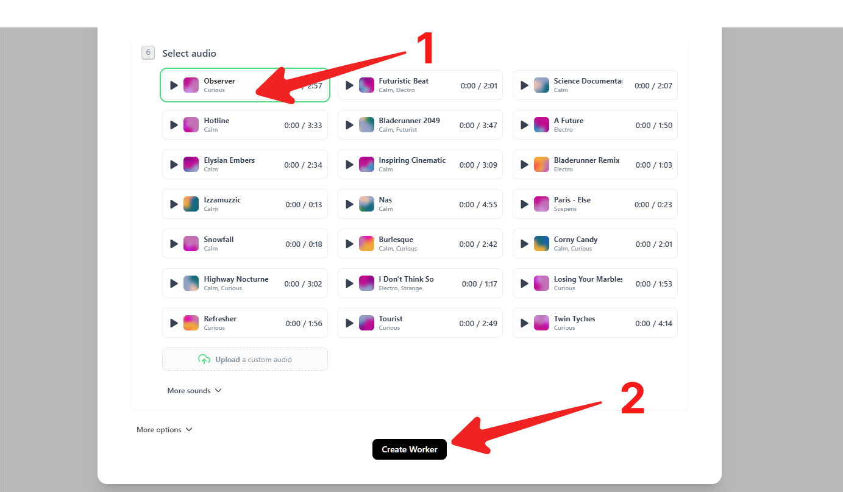Play the Observer audio track

174,85
